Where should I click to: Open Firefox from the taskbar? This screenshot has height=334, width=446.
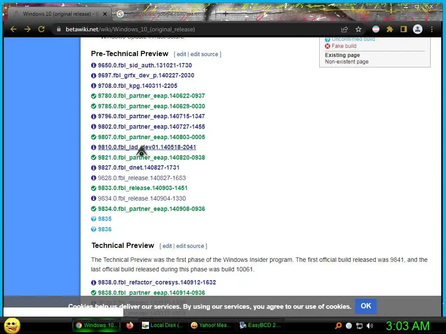[x=130, y=325]
